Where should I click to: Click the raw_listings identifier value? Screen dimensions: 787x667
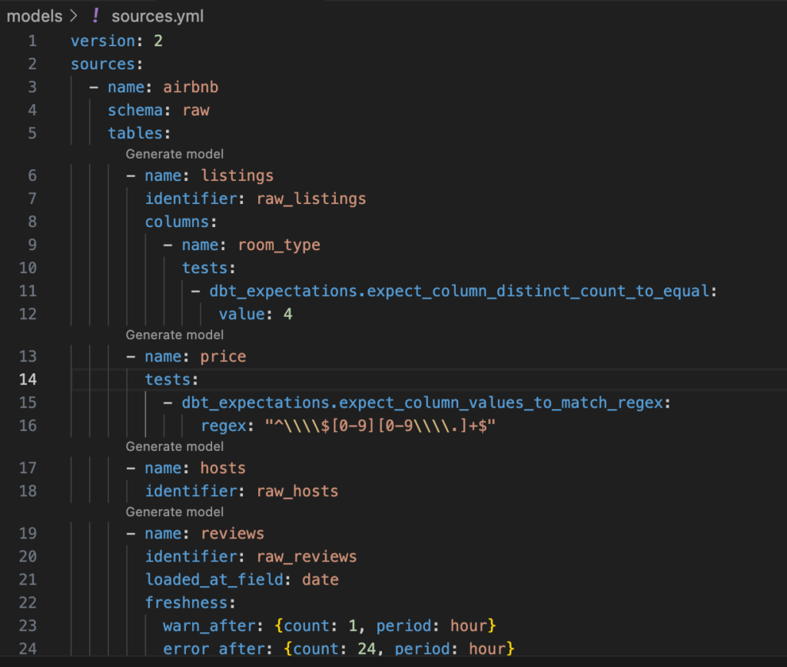[311, 198]
